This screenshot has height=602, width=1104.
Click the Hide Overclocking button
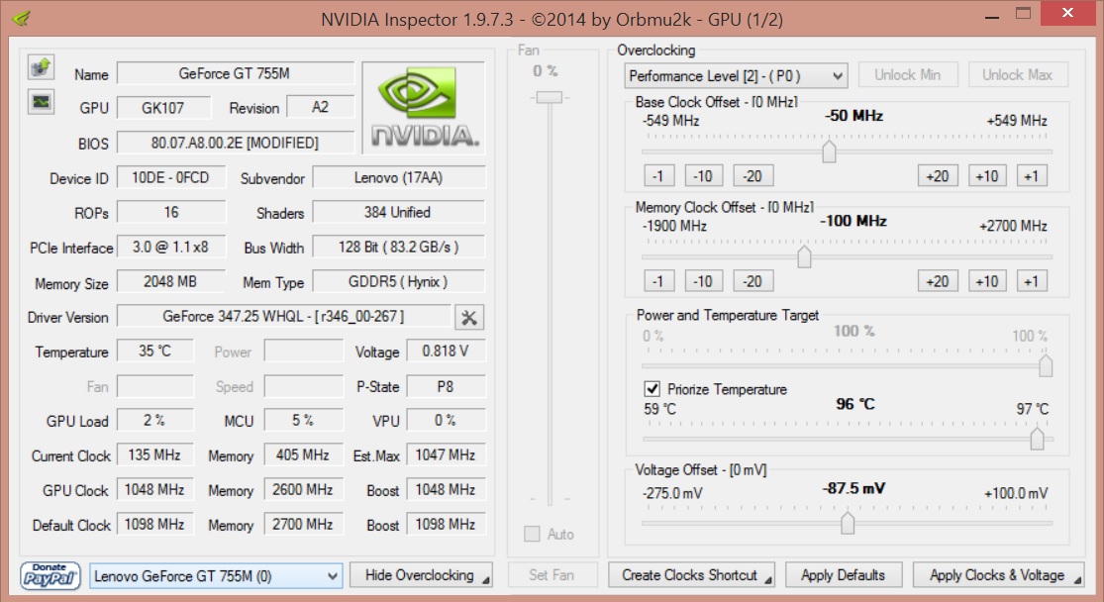coord(421,575)
